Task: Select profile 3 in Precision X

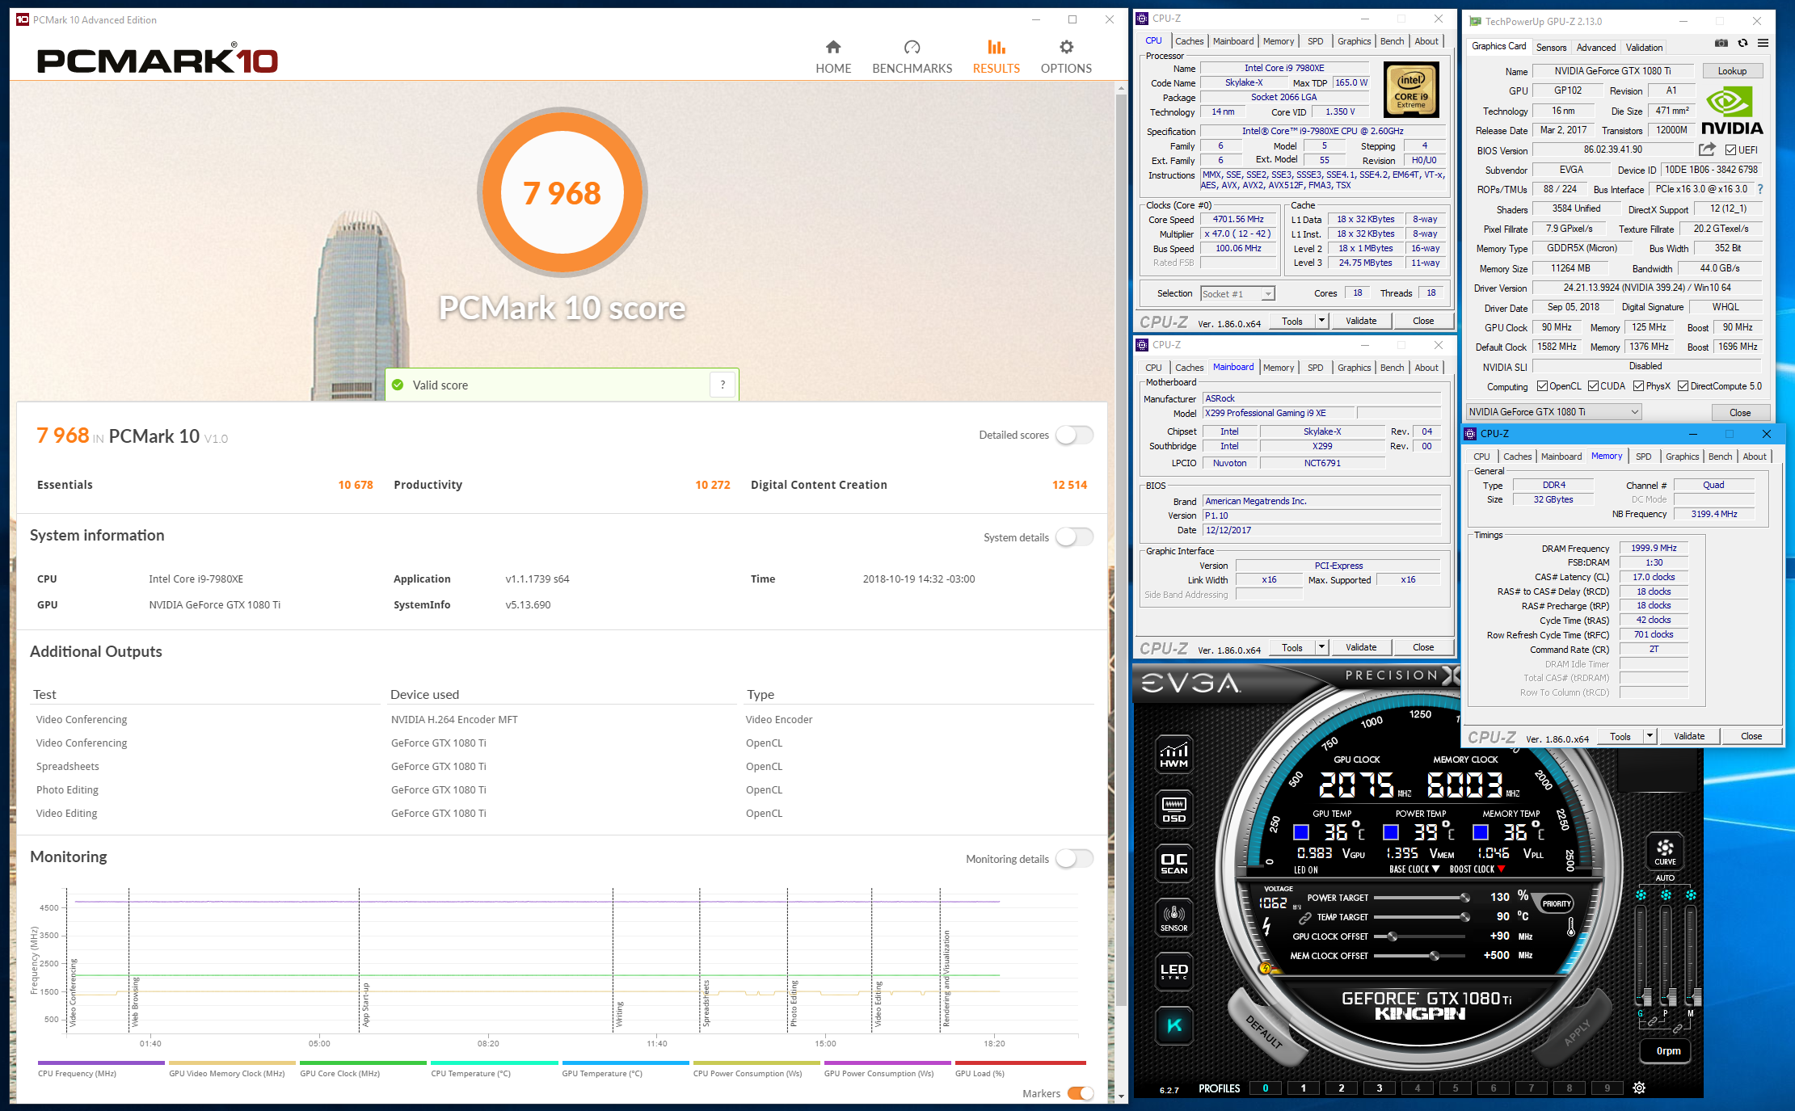Action: coord(1380,1088)
